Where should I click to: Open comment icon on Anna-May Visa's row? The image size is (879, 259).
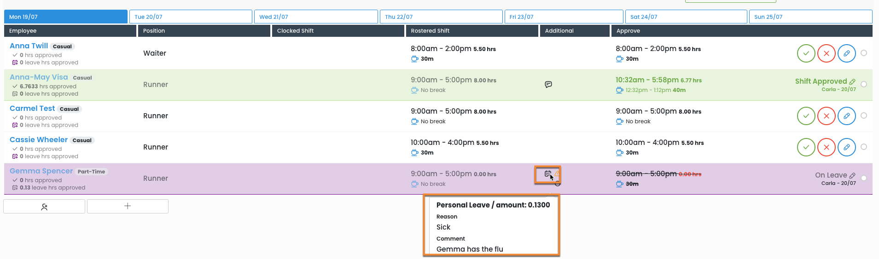[x=548, y=85]
